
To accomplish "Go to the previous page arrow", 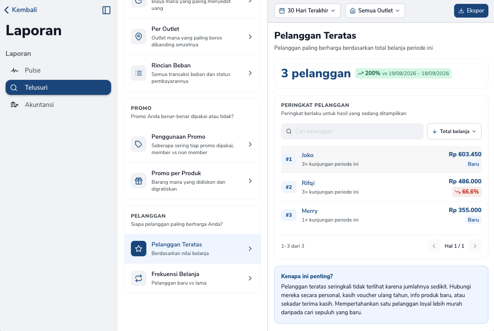I will (x=434, y=246).
